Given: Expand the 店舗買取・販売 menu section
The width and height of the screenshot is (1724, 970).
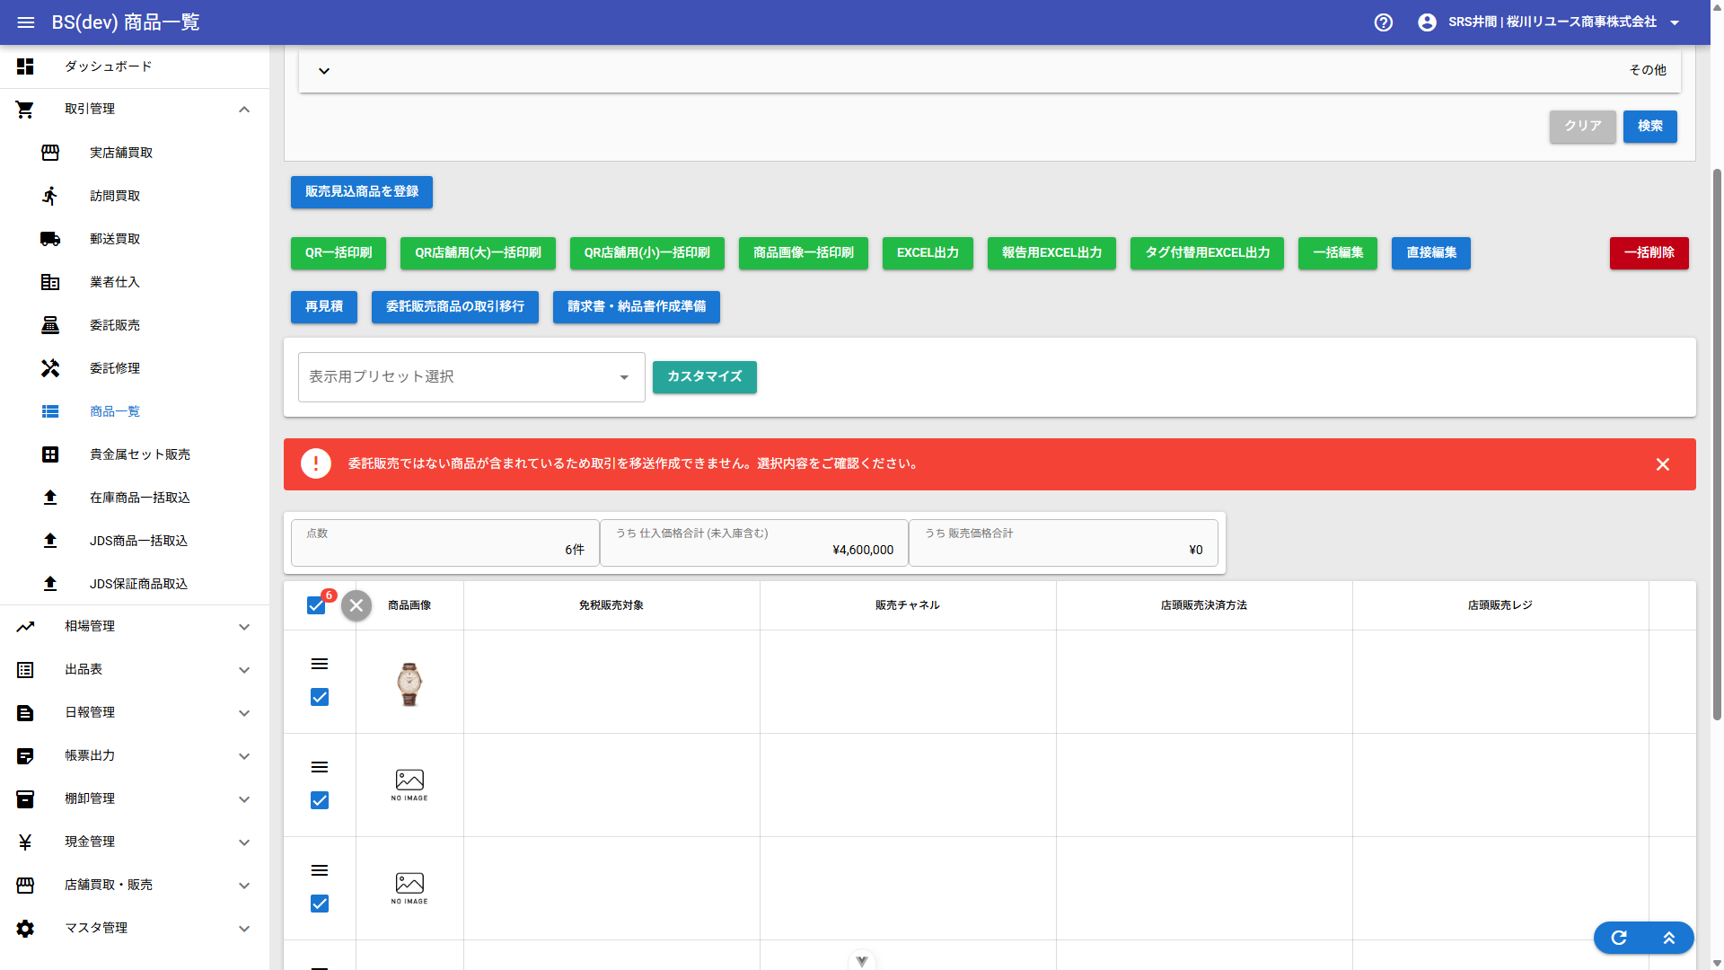Looking at the screenshot, I should (x=244, y=886).
